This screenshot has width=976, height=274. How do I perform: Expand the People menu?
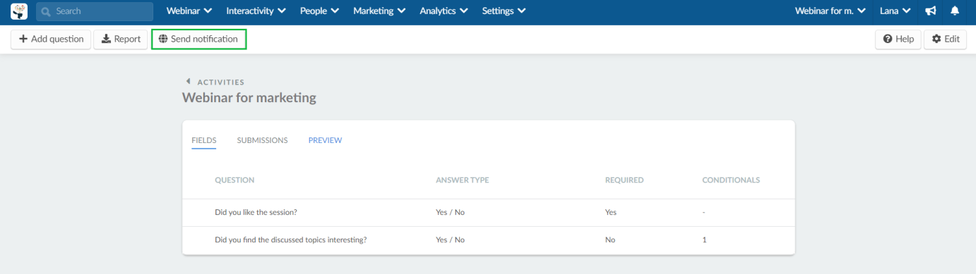(319, 11)
